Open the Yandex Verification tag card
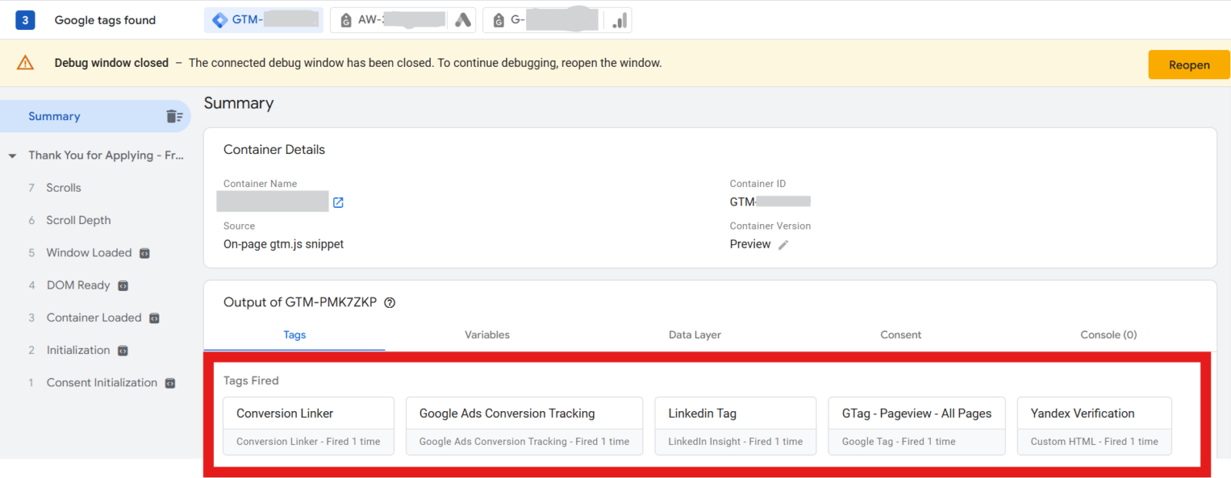The image size is (1231, 478). pyautogui.click(x=1094, y=426)
